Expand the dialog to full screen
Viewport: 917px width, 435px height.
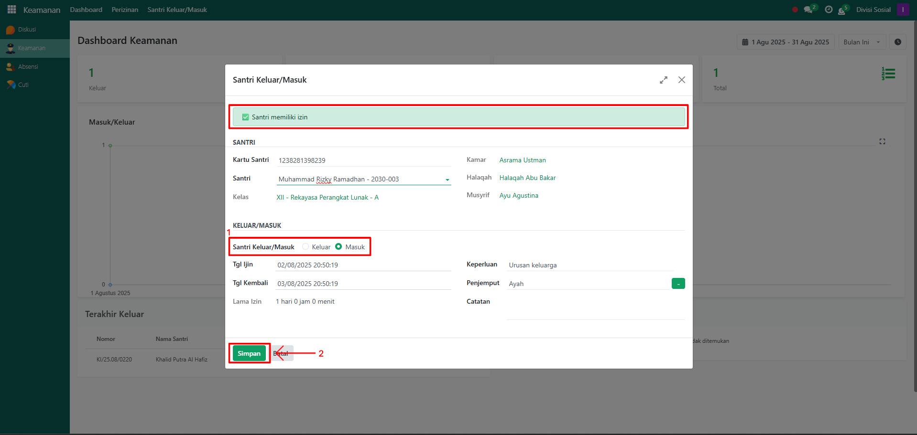coord(663,80)
